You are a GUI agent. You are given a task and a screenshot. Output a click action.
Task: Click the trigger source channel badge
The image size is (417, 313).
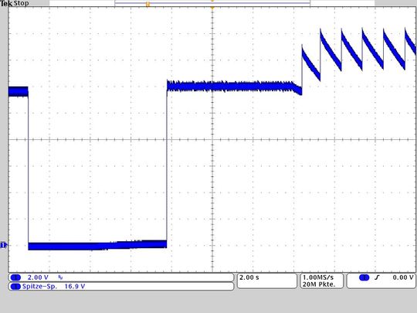point(364,277)
